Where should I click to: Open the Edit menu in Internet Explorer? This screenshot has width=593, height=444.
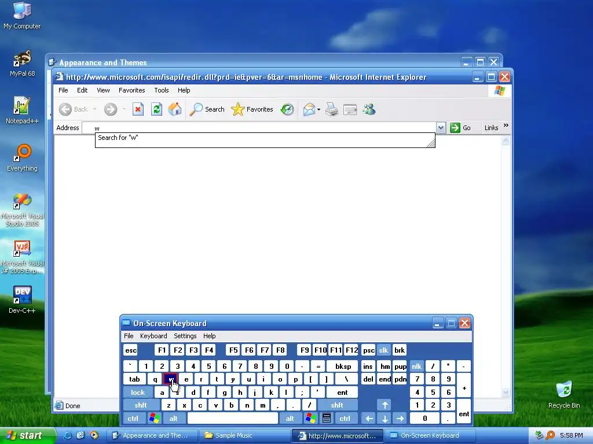(82, 90)
